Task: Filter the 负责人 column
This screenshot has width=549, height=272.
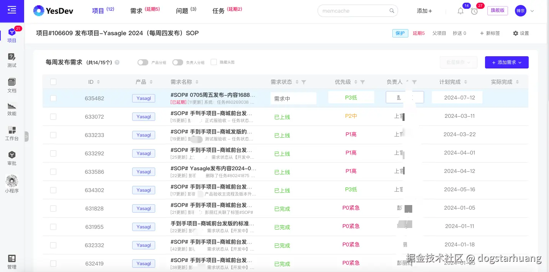Action: pyautogui.click(x=414, y=82)
